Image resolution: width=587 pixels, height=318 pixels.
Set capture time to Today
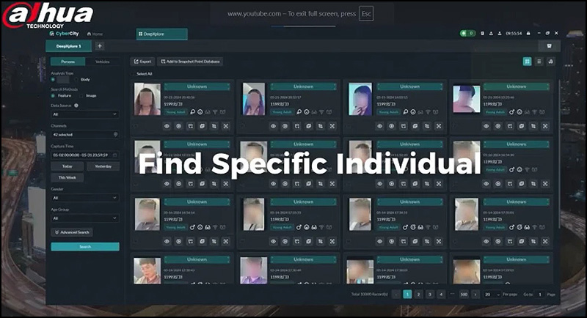[x=67, y=166]
